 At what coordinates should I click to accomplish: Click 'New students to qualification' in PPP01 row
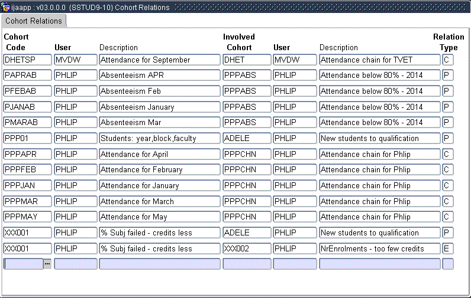point(380,138)
